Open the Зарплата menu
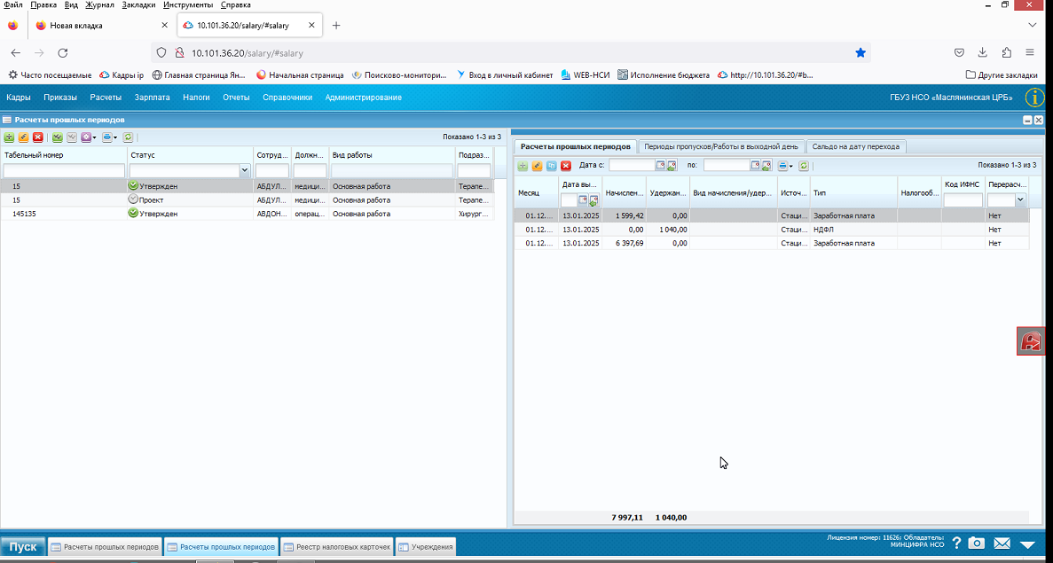1053x563 pixels. [152, 98]
